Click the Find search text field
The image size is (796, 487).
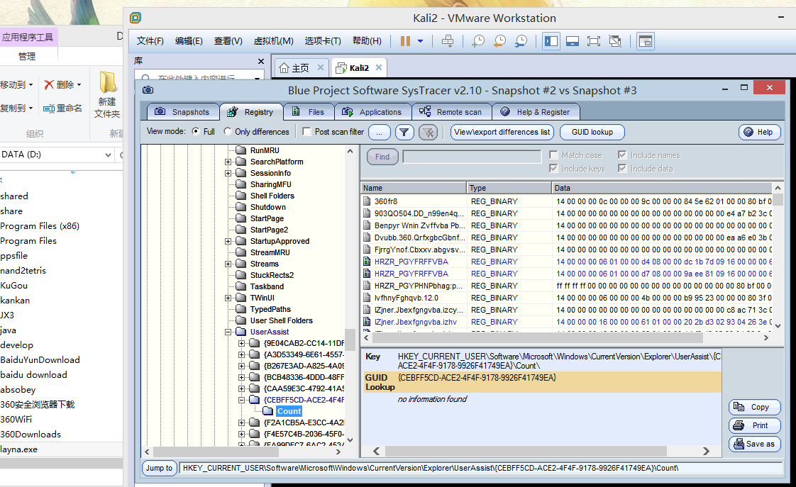click(472, 157)
